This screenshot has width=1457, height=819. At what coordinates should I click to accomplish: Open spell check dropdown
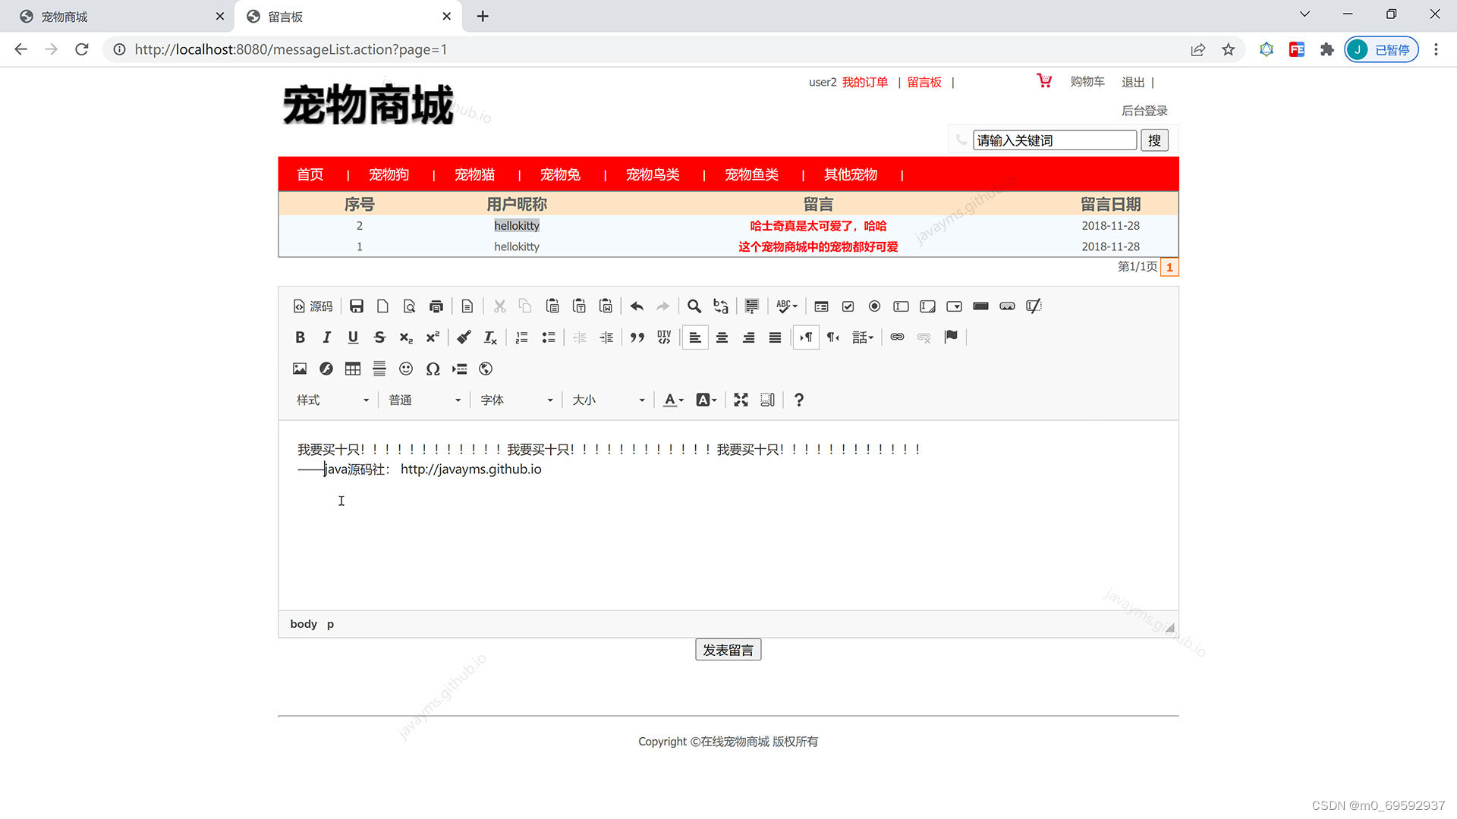click(787, 306)
